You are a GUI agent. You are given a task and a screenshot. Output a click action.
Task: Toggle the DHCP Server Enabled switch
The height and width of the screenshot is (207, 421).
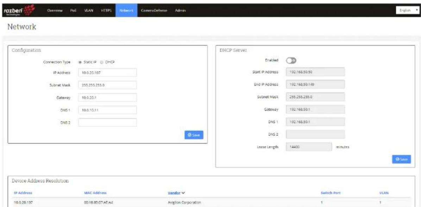click(x=291, y=60)
